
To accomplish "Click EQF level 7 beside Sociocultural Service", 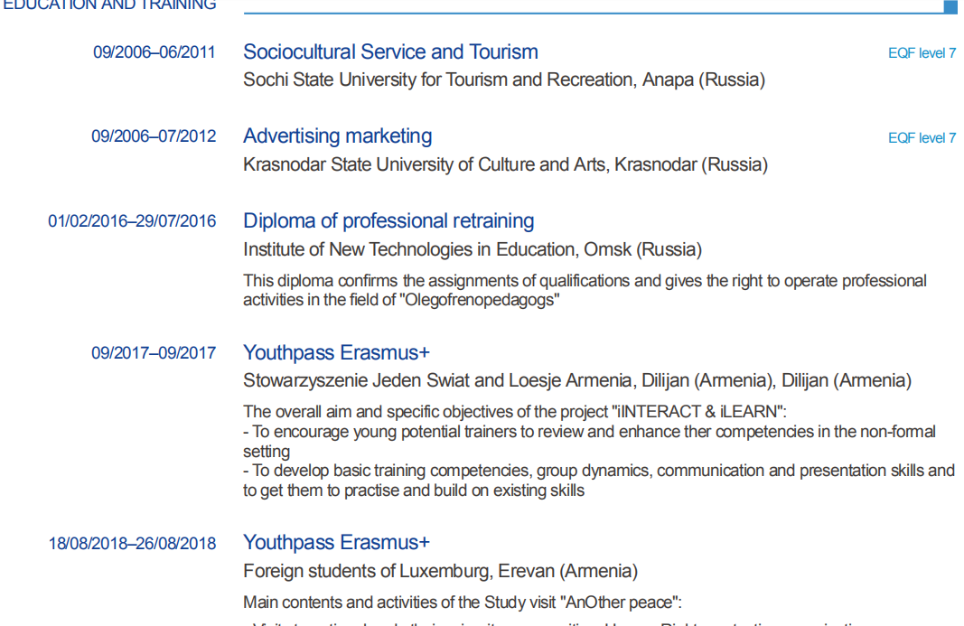I will pyautogui.click(x=922, y=53).
